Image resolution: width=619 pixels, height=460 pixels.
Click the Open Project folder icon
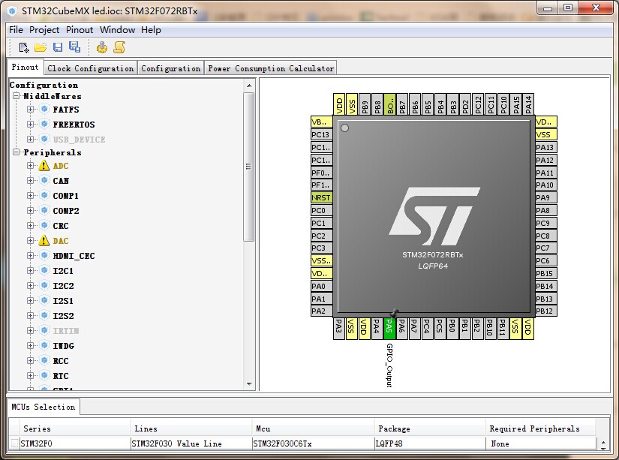pos(41,48)
